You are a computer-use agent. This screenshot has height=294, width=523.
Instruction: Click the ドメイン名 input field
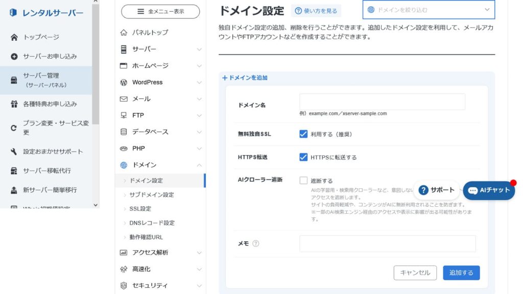[x=382, y=102]
